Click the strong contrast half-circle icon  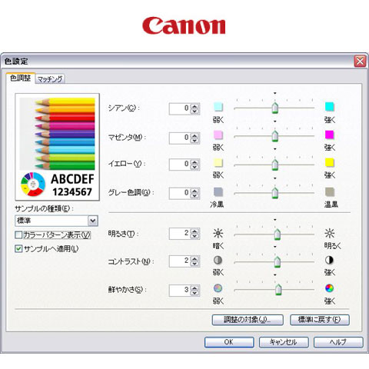pos(329,261)
